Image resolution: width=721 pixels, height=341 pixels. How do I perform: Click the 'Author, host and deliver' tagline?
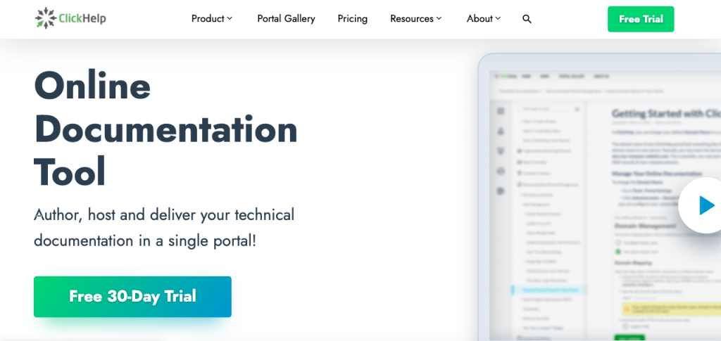click(164, 228)
